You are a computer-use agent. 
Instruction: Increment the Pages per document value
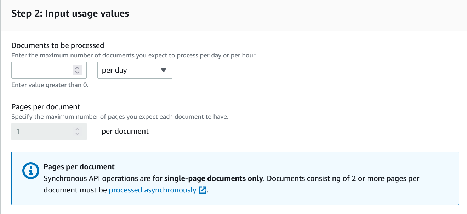click(77, 129)
